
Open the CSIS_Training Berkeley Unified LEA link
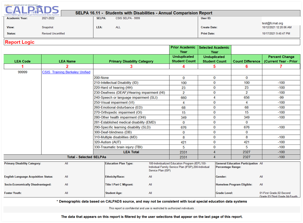[66, 72]
